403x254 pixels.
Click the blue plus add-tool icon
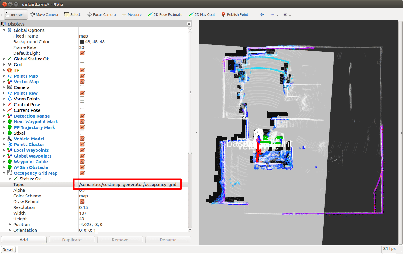coord(262,14)
